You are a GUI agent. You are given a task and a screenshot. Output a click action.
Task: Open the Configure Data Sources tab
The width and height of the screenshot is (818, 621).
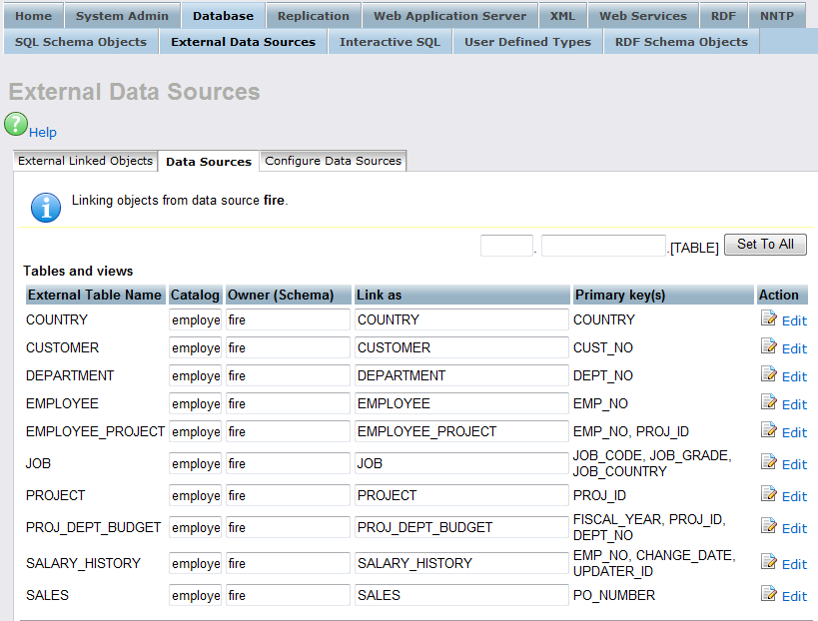pyautogui.click(x=333, y=161)
